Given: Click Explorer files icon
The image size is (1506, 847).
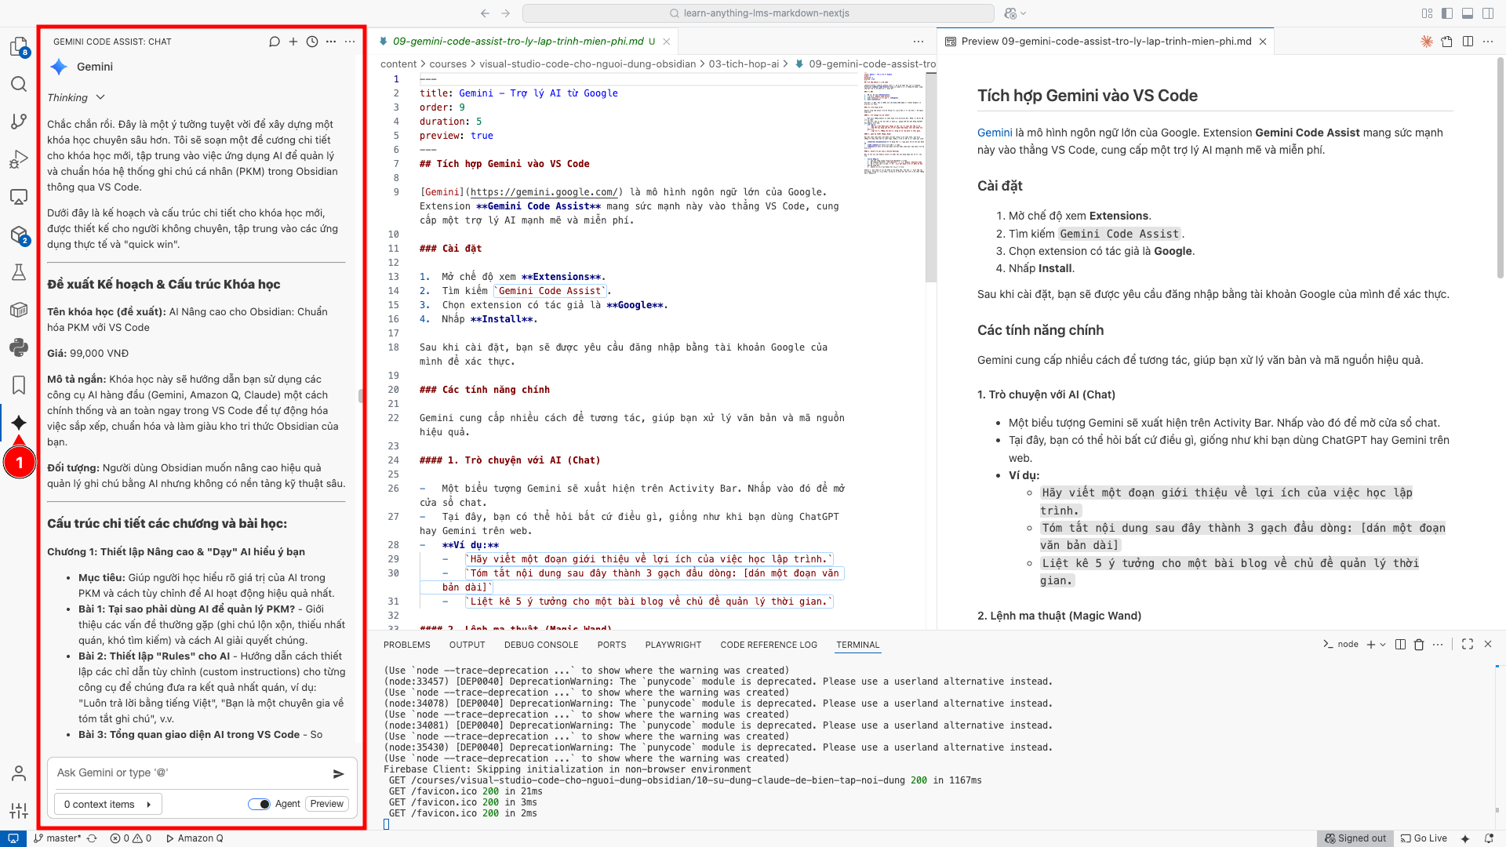Looking at the screenshot, I should [x=19, y=46].
